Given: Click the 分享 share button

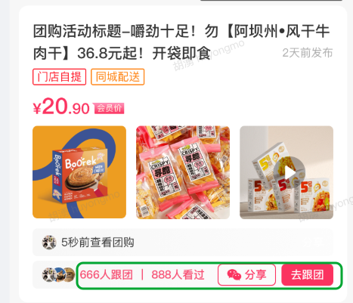Looking at the screenshot, I should (246, 275).
